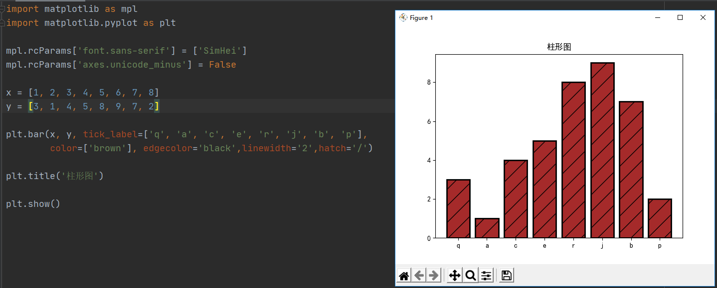The width and height of the screenshot is (717, 288).
Task: Click 'brown' color string in code
Action: coord(108,148)
